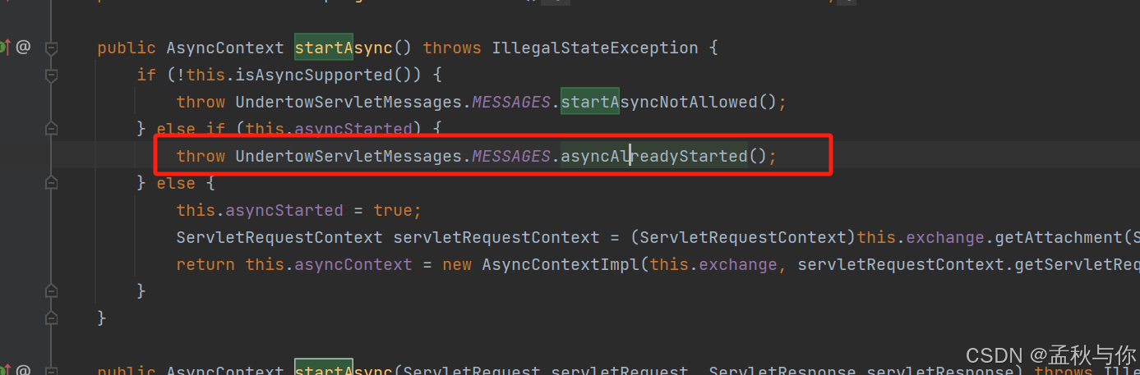Click the true literal in asyncStarted assignment
The image size is (1140, 375).
(393, 210)
